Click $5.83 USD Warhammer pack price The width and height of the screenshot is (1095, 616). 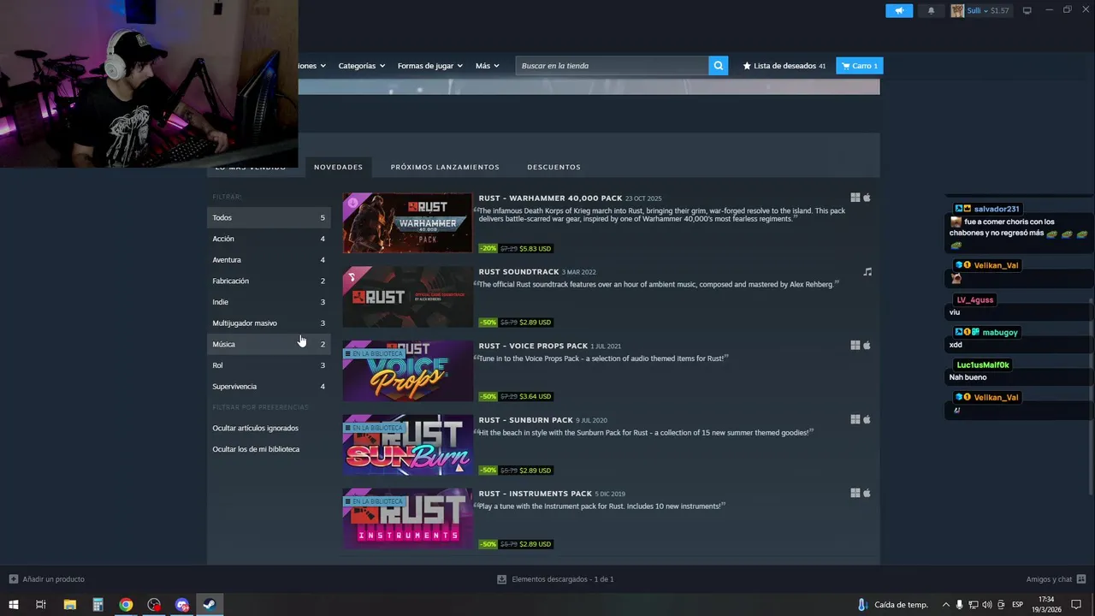coord(536,248)
